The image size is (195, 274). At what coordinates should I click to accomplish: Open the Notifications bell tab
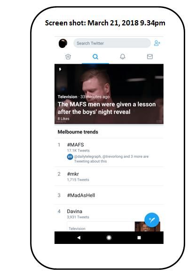coord(123,56)
